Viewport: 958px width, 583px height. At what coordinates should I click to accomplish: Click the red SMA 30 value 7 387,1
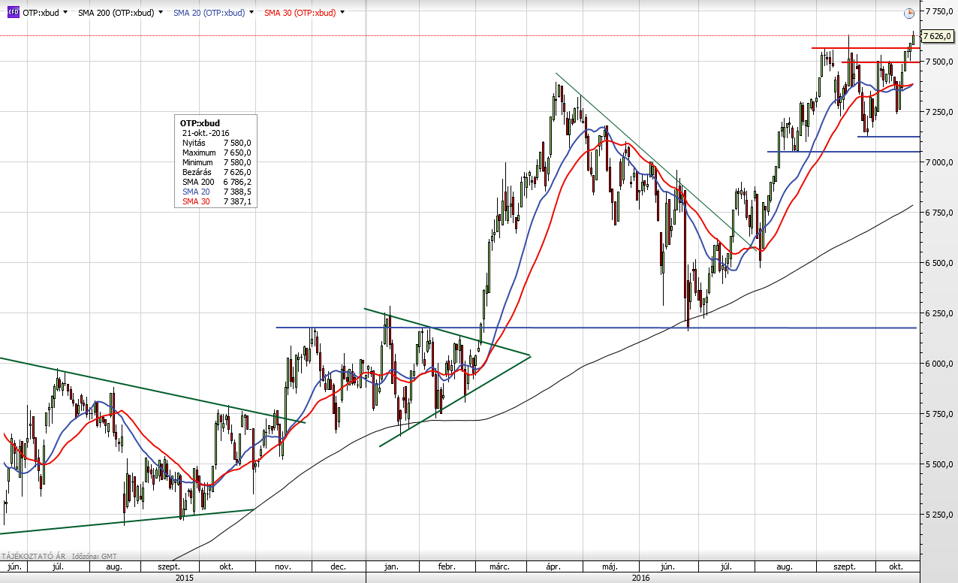tap(236, 201)
